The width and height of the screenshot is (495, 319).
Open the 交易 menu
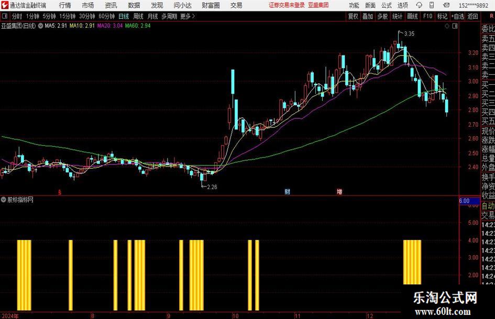click(236, 5)
